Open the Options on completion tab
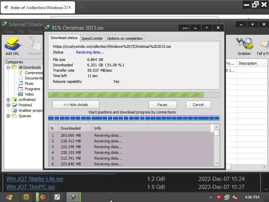The image size is (269, 202). coord(125,38)
